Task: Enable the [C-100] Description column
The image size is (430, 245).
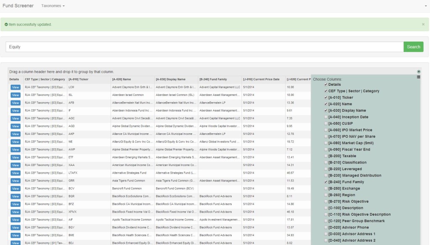Action: coord(326,208)
